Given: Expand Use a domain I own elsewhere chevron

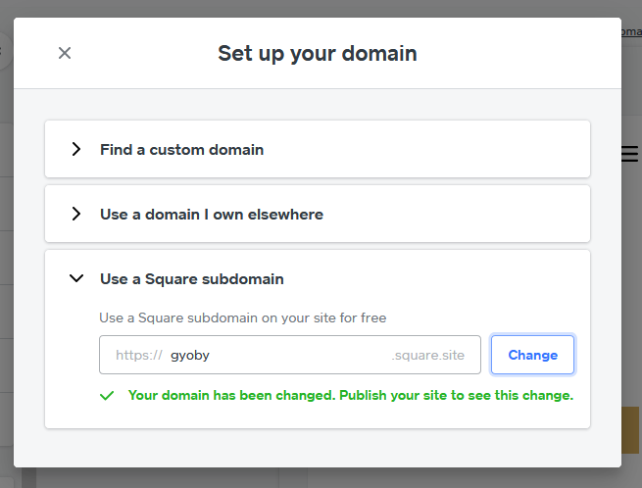Looking at the screenshot, I should point(76,214).
